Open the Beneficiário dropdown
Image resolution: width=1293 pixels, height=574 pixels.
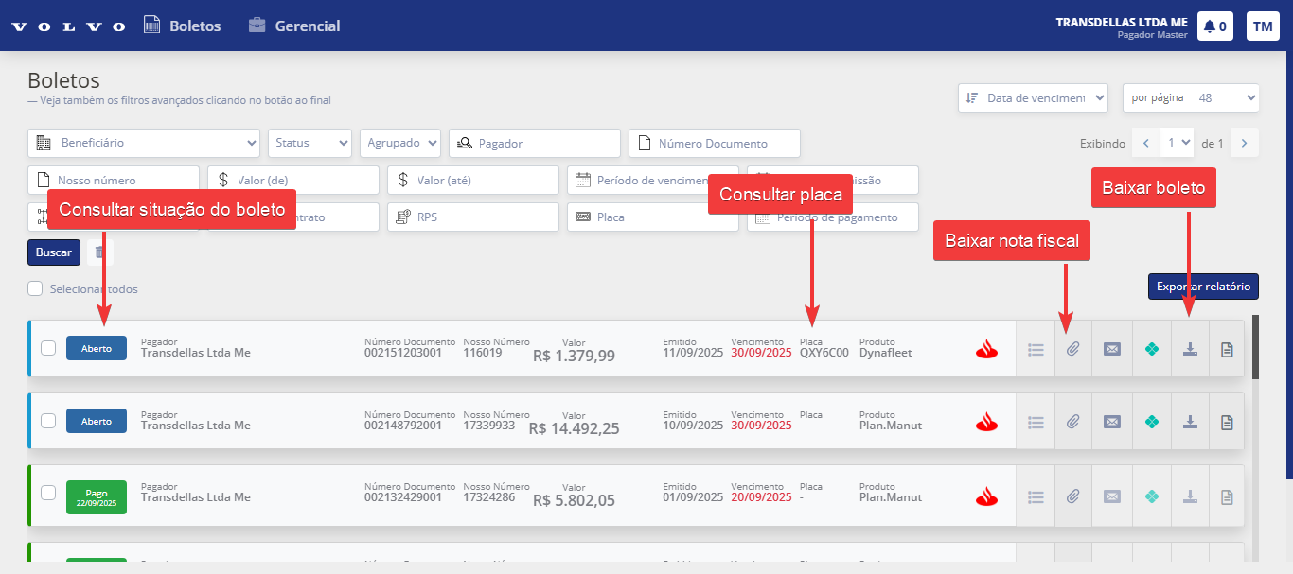144,143
